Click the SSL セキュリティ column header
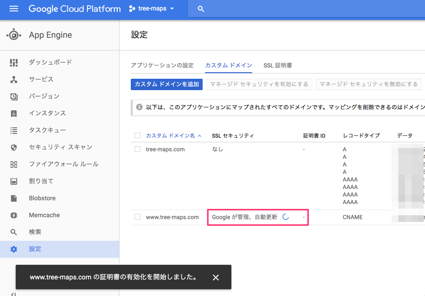The width and height of the screenshot is (425, 296). 232,136
